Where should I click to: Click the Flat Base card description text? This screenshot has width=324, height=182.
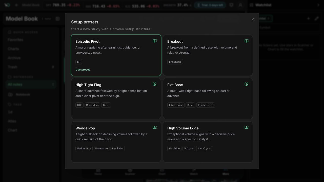pos(198,93)
